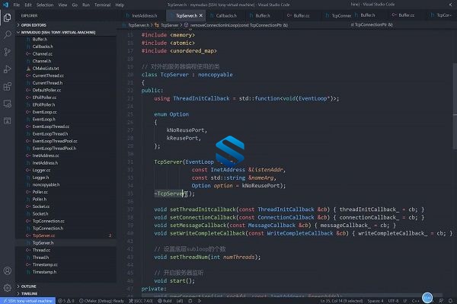Viewport: 457px width, 304px height.
Task: Open EventLoop.h in the file tree
Action: point(66,119)
